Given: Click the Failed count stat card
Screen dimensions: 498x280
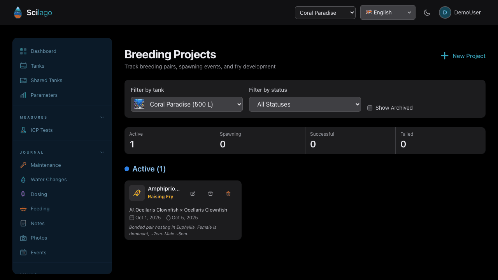Looking at the screenshot, I should (440, 140).
